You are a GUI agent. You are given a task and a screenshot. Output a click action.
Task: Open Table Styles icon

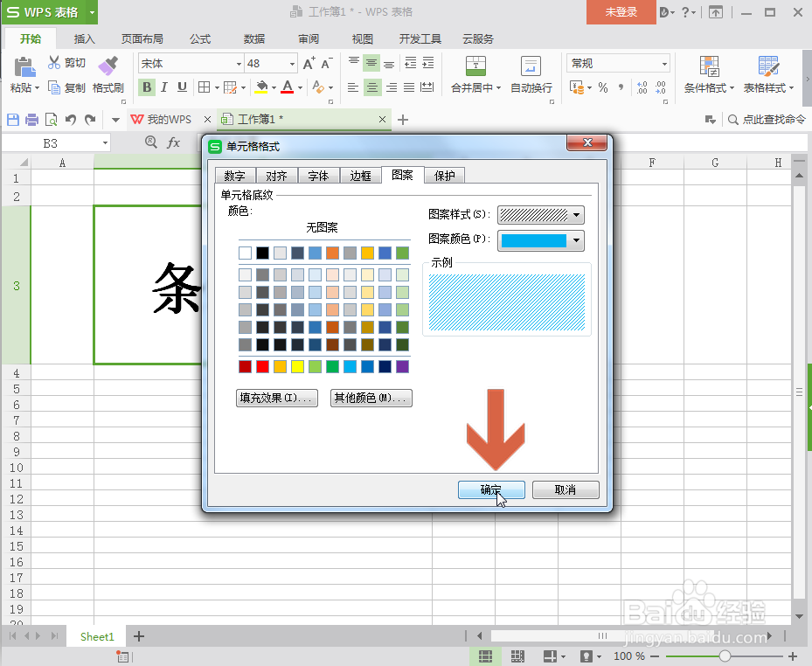click(768, 66)
